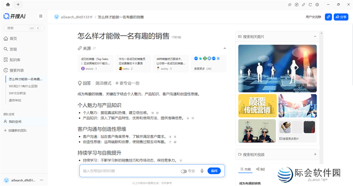The image size is (353, 186).
Task: Choose 更专业一些 option
Action: [128, 83]
